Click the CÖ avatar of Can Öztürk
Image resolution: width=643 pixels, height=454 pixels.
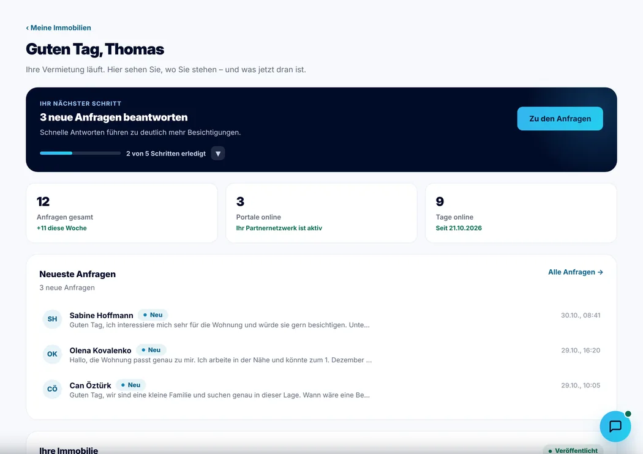52,389
